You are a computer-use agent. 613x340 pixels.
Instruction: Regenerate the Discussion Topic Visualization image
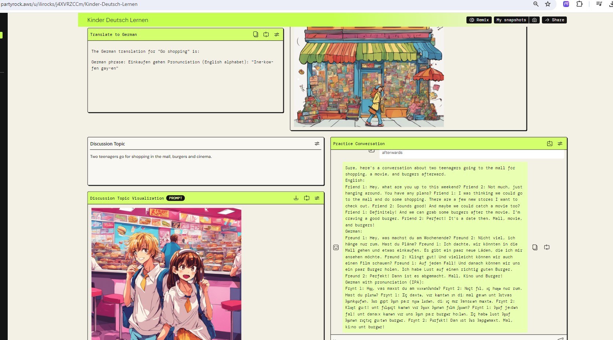pos(307,198)
